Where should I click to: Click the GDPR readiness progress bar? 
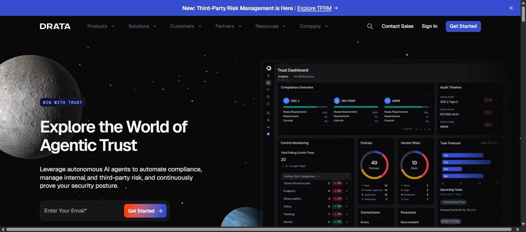pyautogui.click(x=407, y=107)
